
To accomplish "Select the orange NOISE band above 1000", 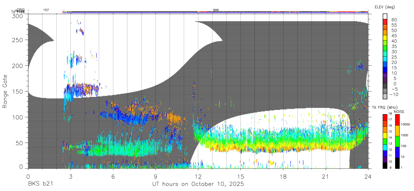I will tap(398, 131).
